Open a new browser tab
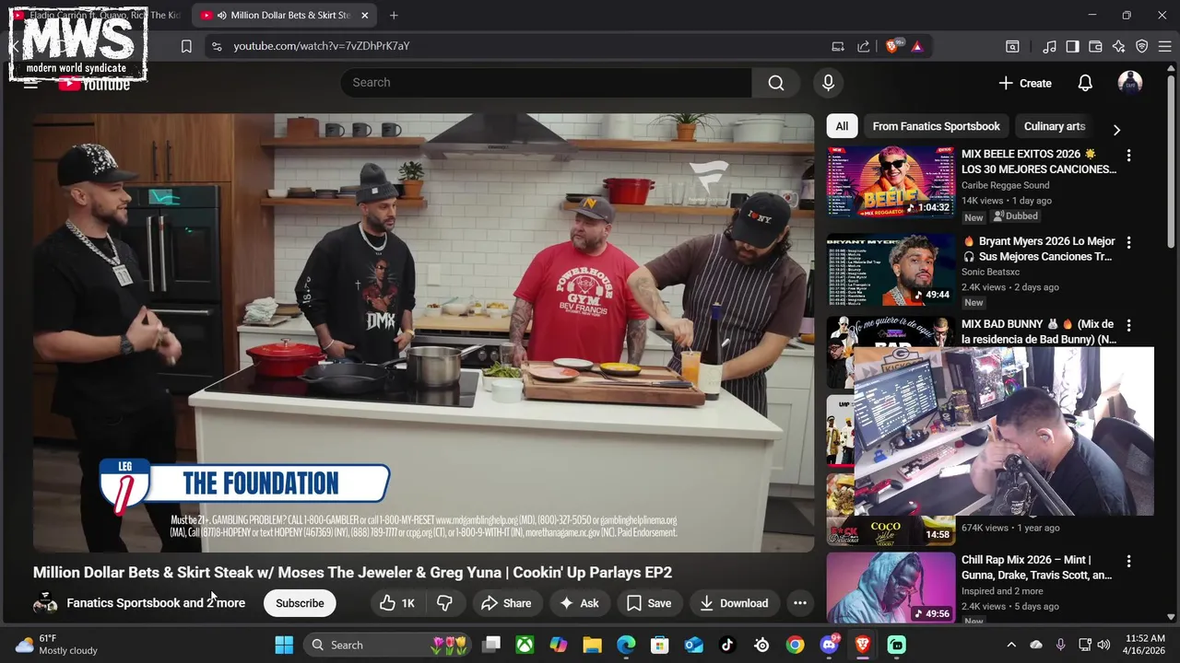 point(394,16)
